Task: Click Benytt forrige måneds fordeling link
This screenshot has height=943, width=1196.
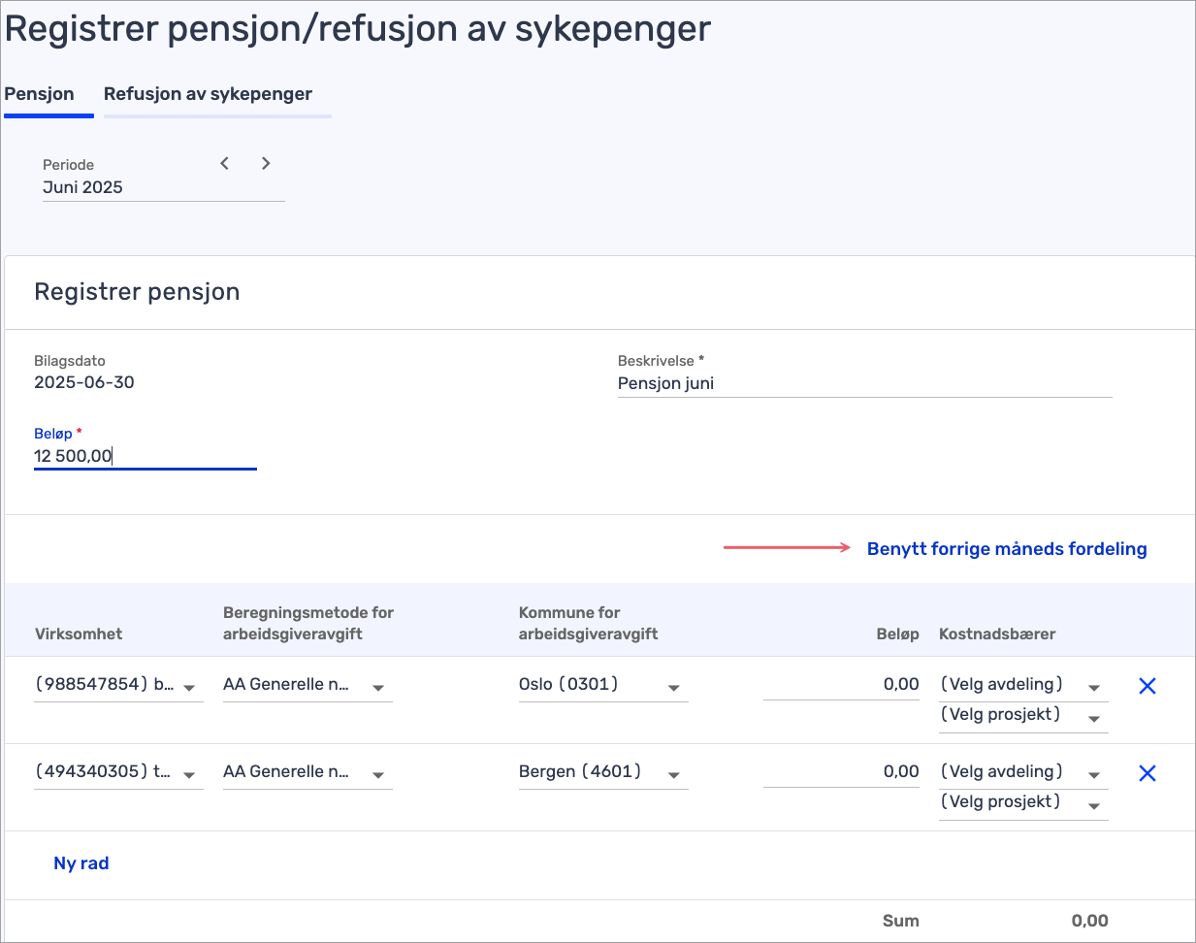Action: (1006, 549)
